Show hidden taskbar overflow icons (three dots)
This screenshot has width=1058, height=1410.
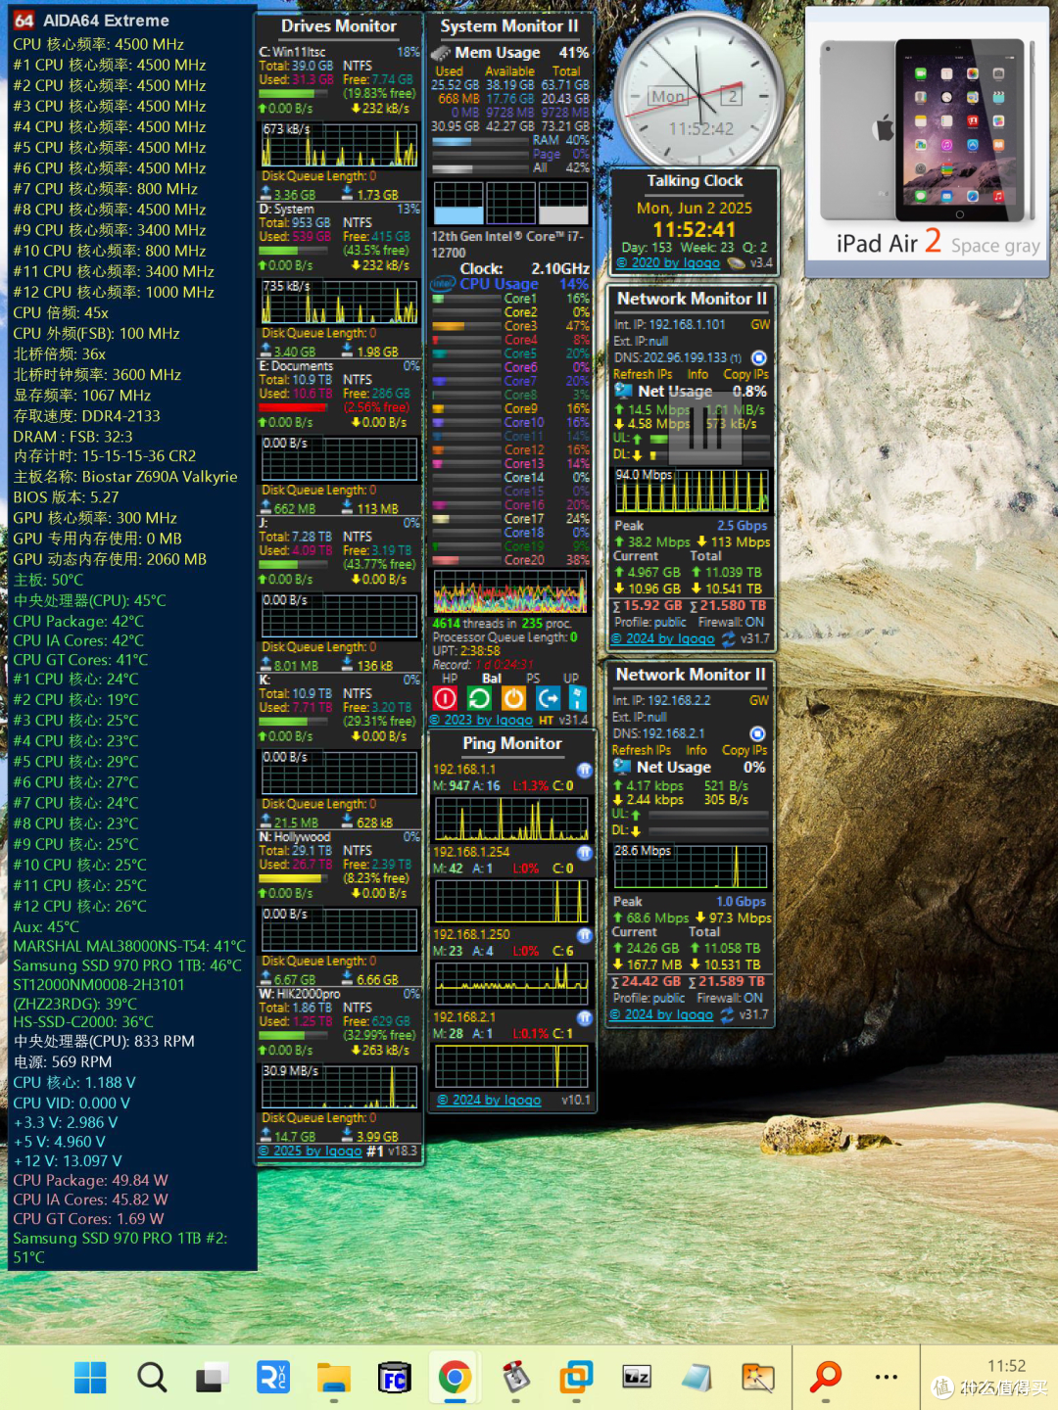[887, 1377]
